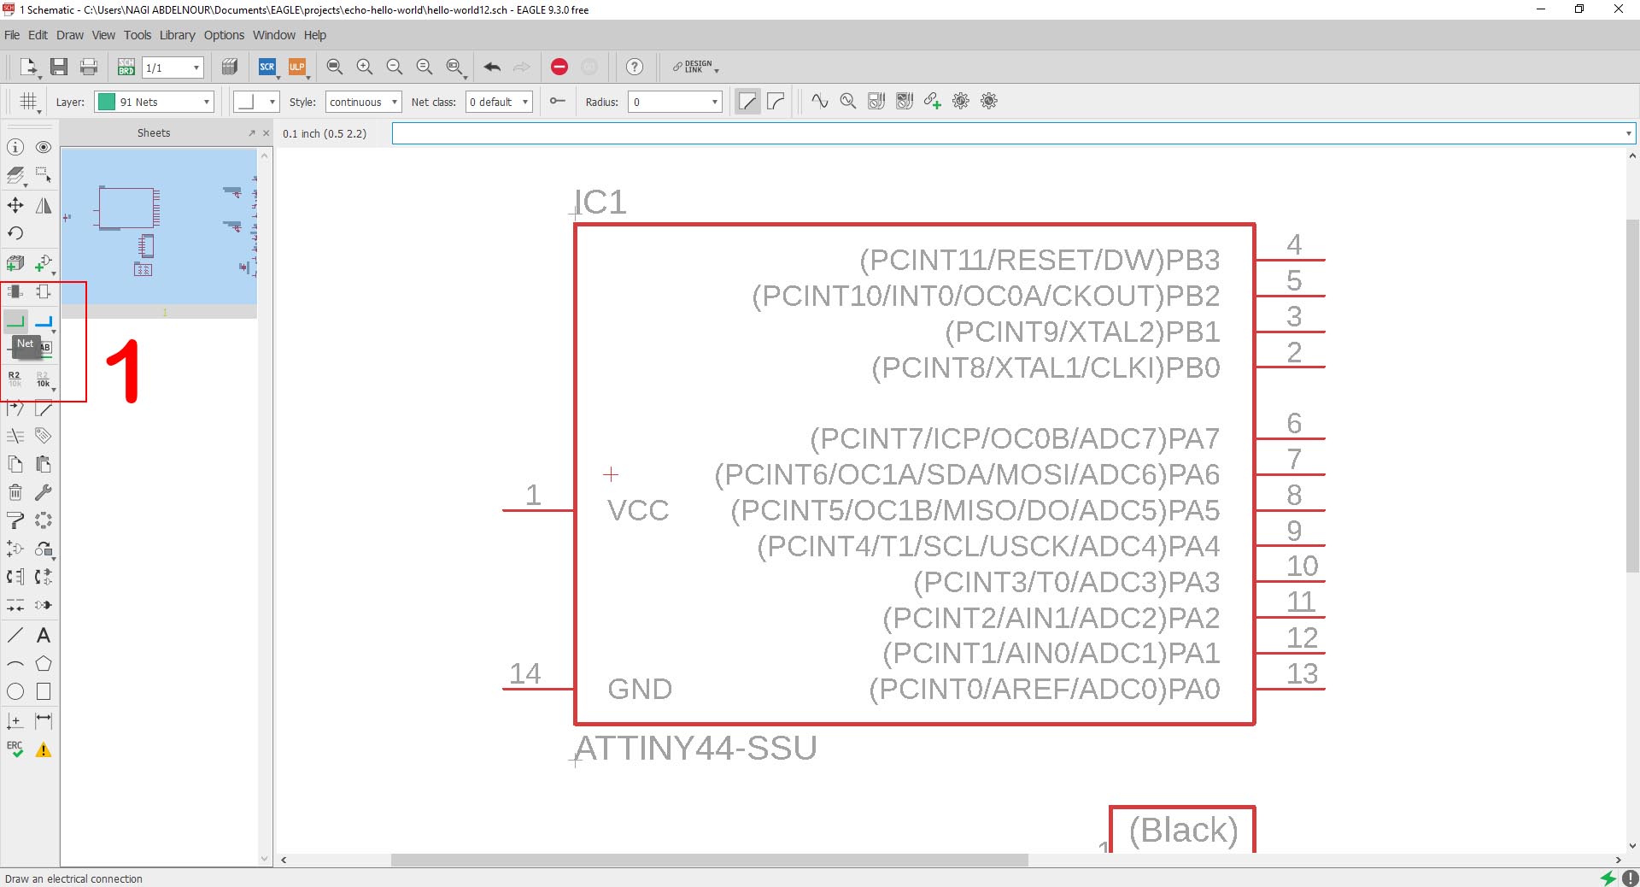The height and width of the screenshot is (887, 1640).
Task: Close the Sheets panel
Action: 266,133
